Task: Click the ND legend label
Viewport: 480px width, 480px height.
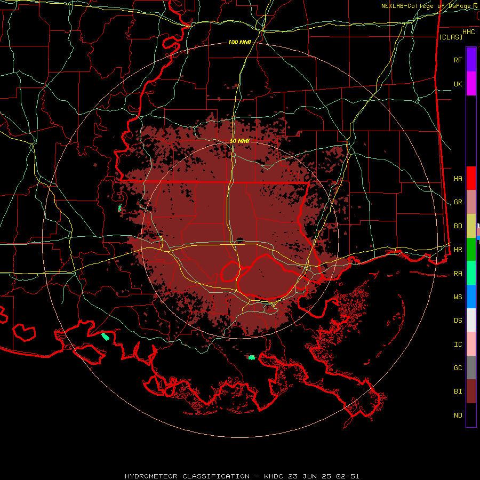Action: [458, 415]
